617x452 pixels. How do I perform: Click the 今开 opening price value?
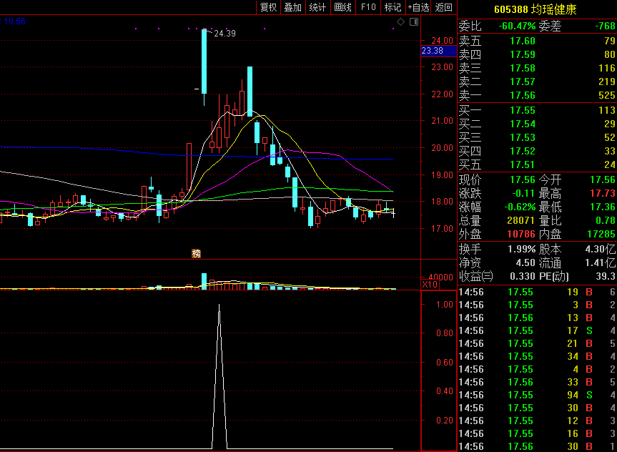point(603,180)
